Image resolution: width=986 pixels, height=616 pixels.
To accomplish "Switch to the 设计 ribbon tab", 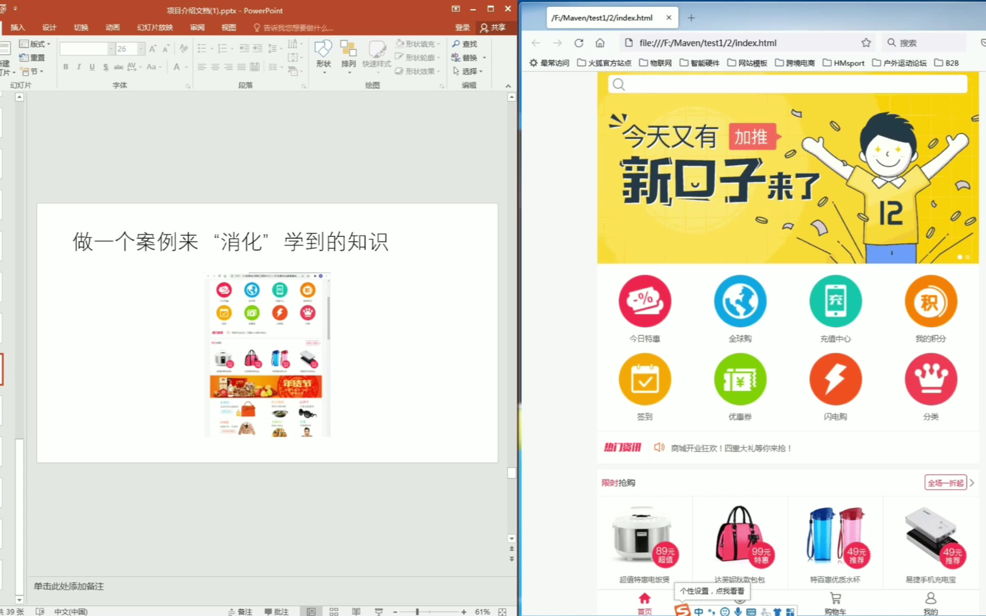I will (49, 27).
